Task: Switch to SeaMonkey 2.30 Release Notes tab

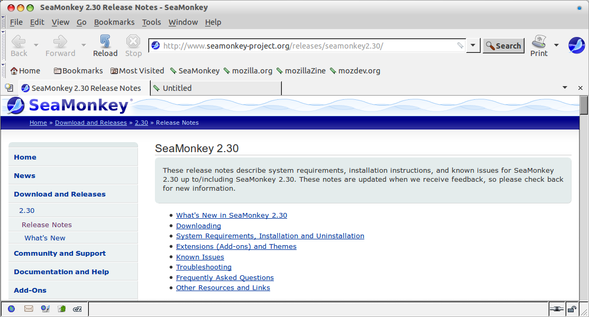Action: coord(84,88)
